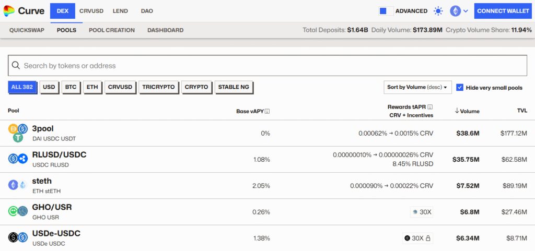The height and width of the screenshot is (251, 535).
Task: Toggle the Advanced mode switch
Action: [386, 11]
